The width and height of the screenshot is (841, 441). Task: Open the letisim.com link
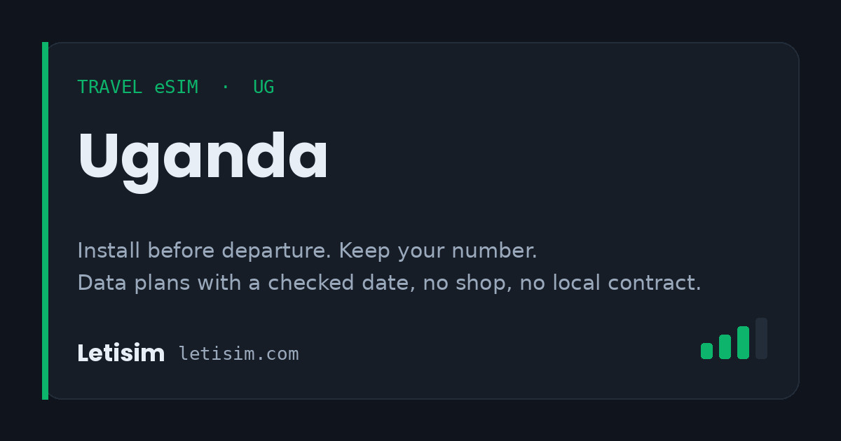tap(239, 354)
